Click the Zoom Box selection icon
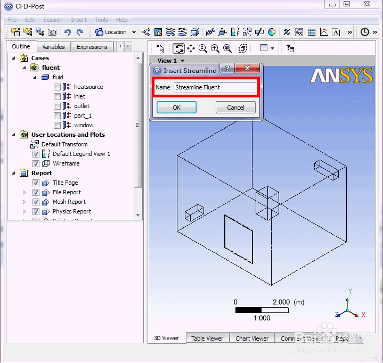 (x=242, y=48)
